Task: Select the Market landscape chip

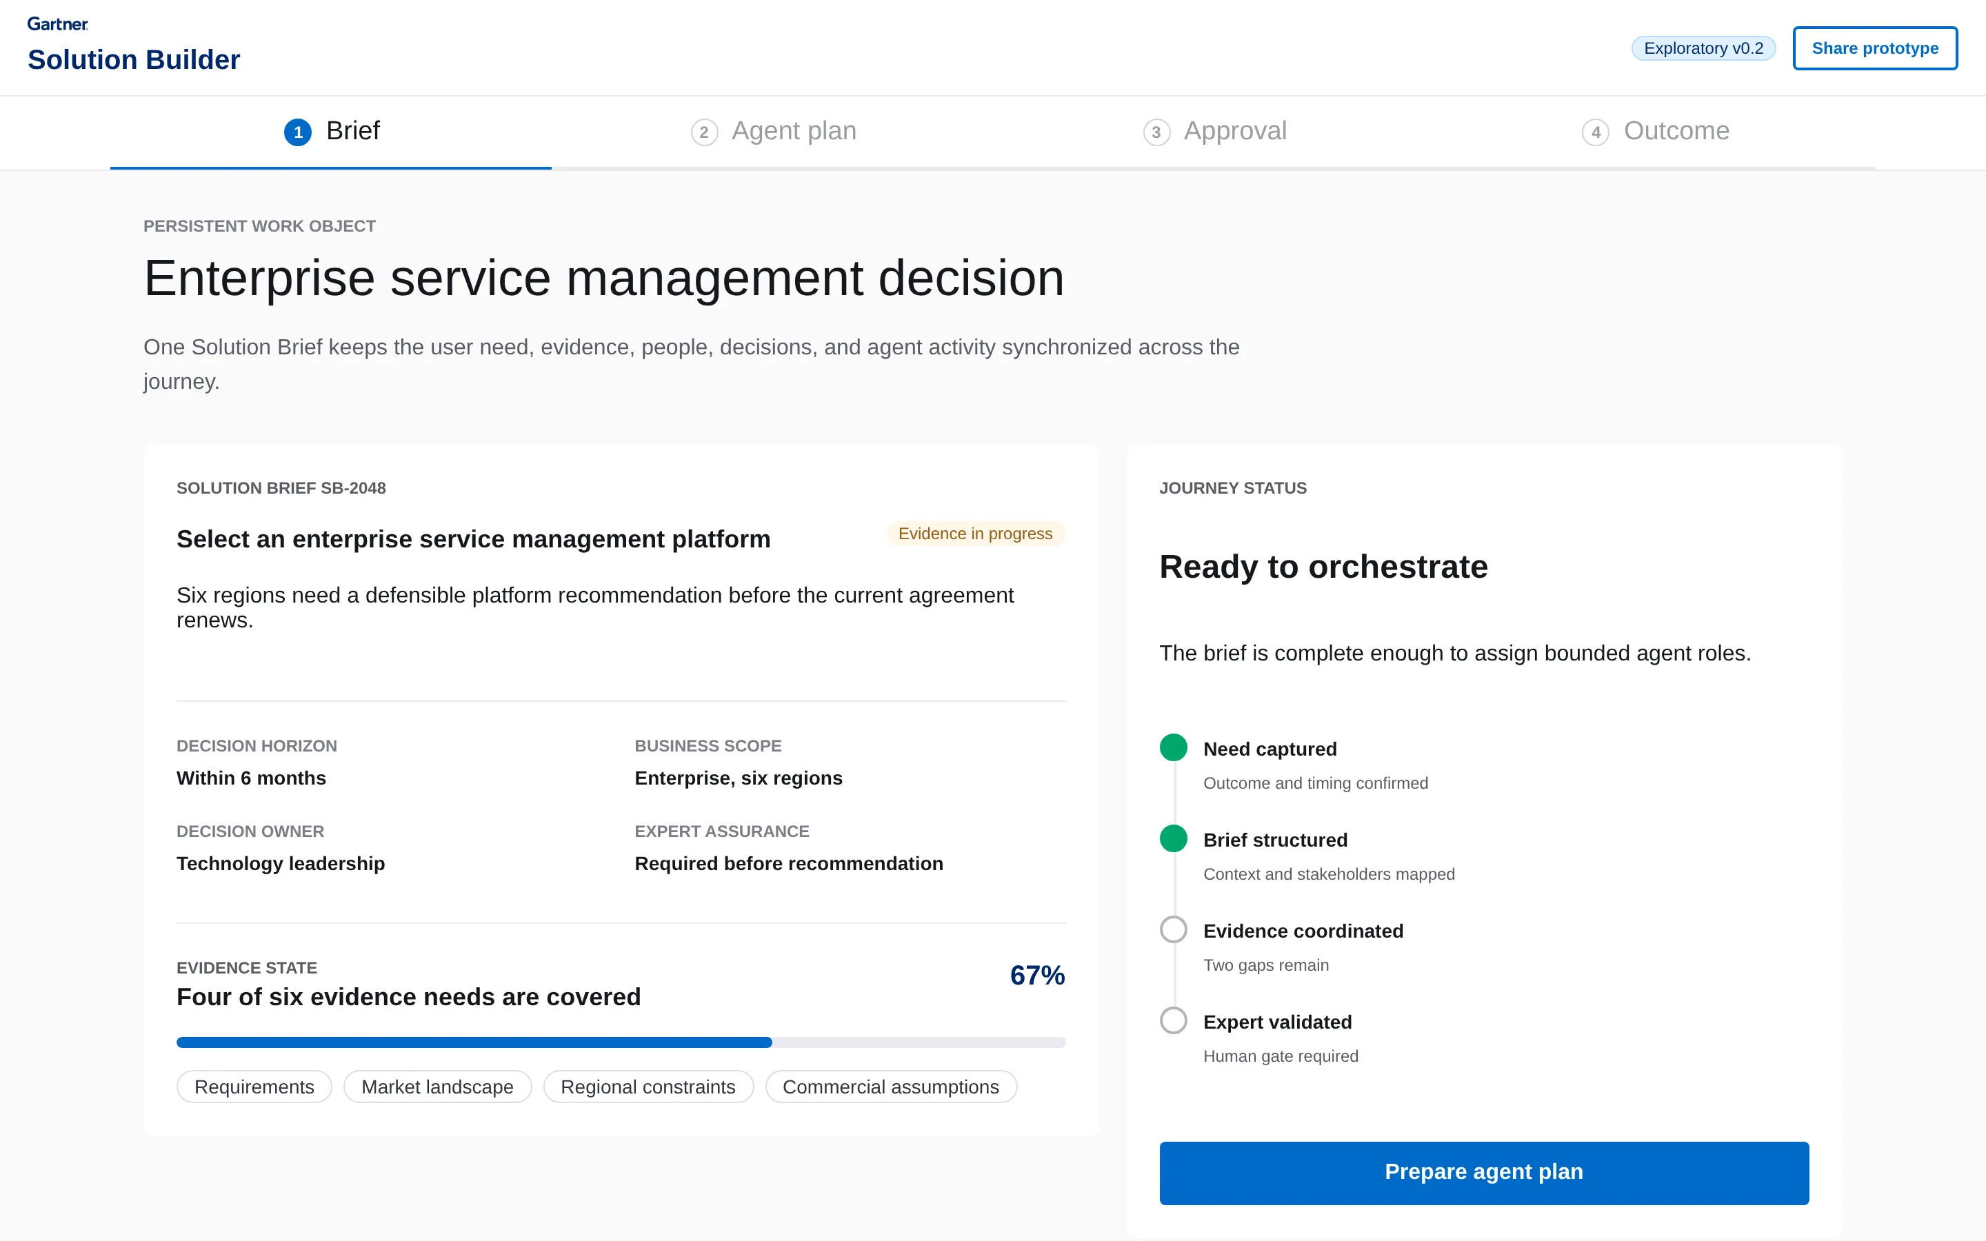Action: tap(437, 1087)
